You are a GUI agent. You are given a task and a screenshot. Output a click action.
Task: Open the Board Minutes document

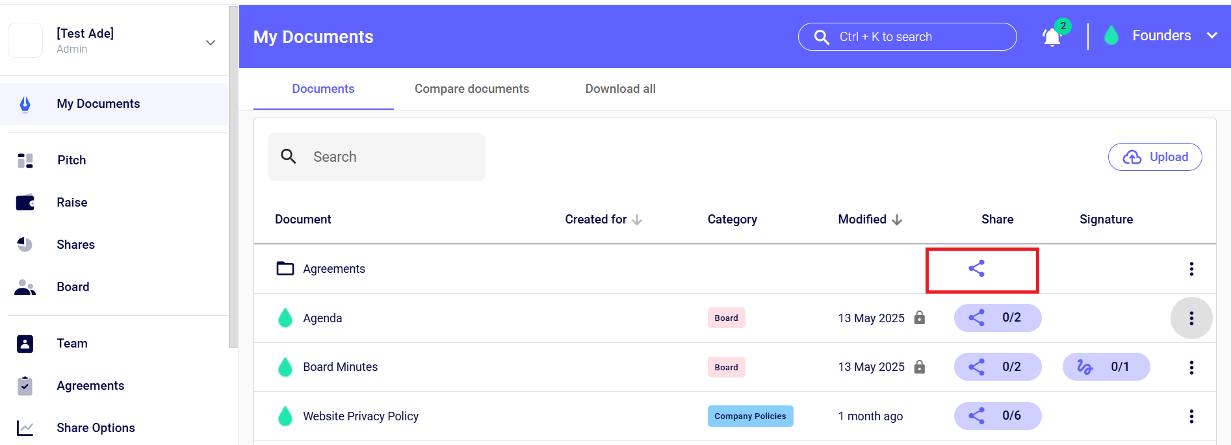[340, 367]
